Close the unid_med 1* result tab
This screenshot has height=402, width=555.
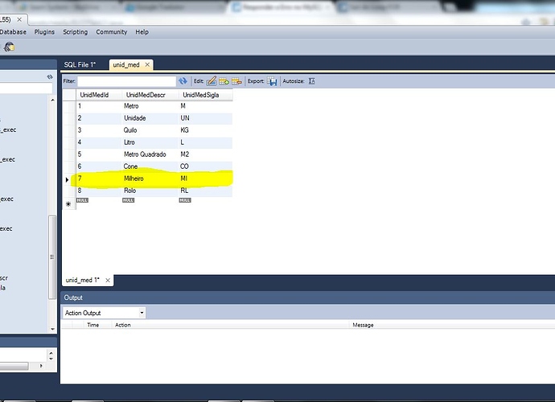coord(108,281)
